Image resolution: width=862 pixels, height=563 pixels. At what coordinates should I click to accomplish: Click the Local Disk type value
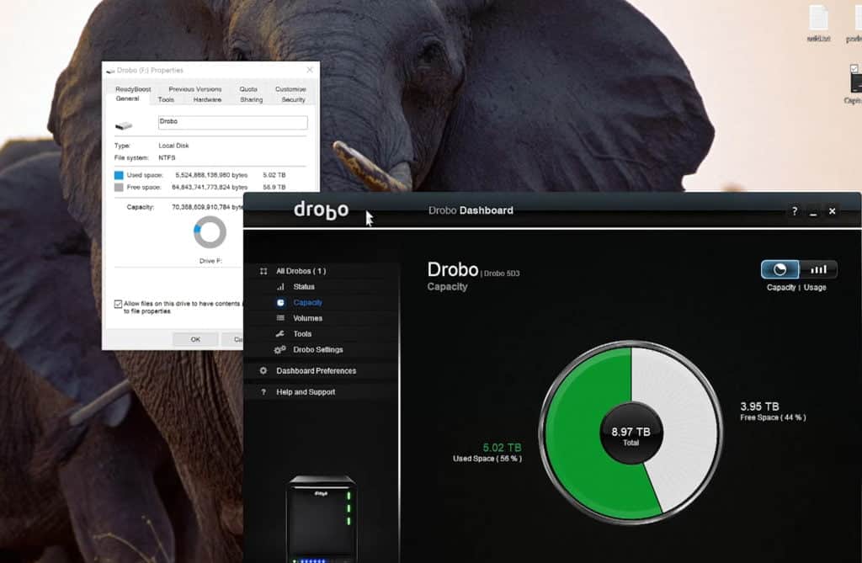173,146
